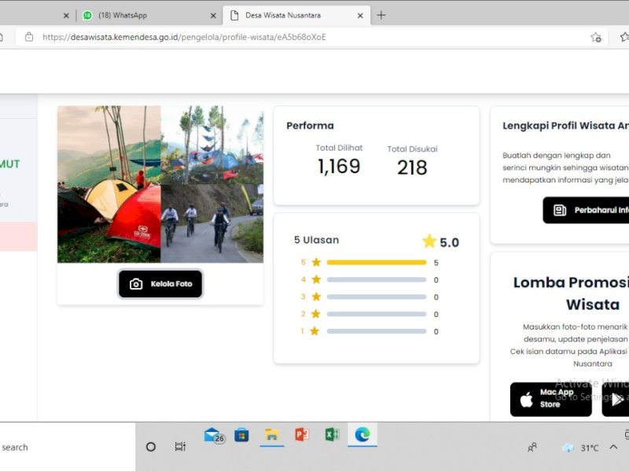Image resolution: width=629 pixels, height=472 pixels.
Task: Open the Mac App Store download button
Action: (x=551, y=399)
